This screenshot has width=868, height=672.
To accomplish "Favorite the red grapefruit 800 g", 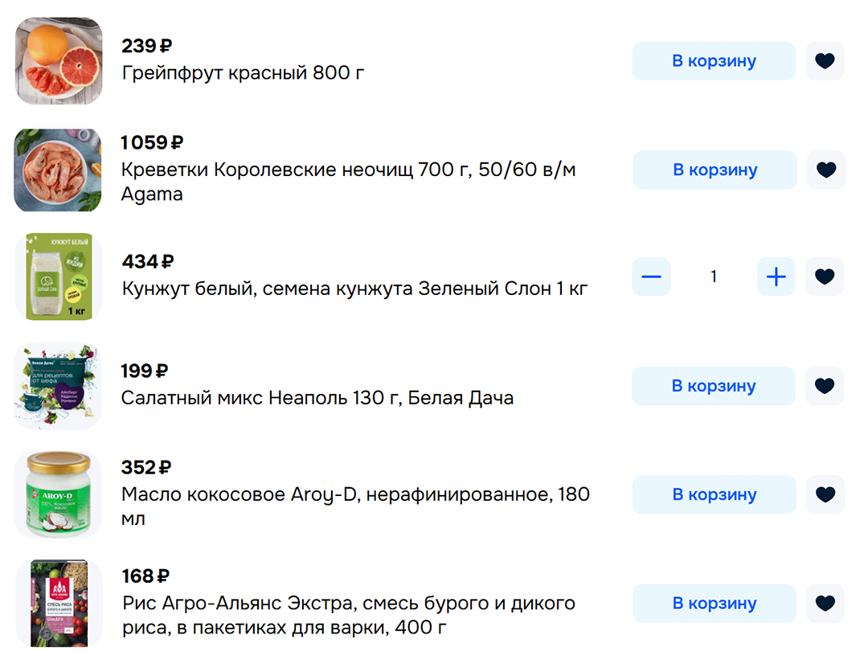I will [825, 61].
